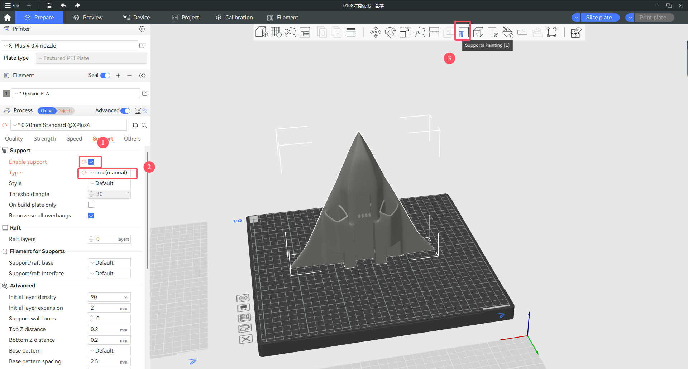Open the Color Painting tool
Image resolution: width=688 pixels, height=369 pixels.
(x=508, y=32)
